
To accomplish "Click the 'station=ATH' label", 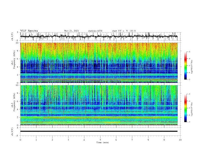I will pos(95,31).
